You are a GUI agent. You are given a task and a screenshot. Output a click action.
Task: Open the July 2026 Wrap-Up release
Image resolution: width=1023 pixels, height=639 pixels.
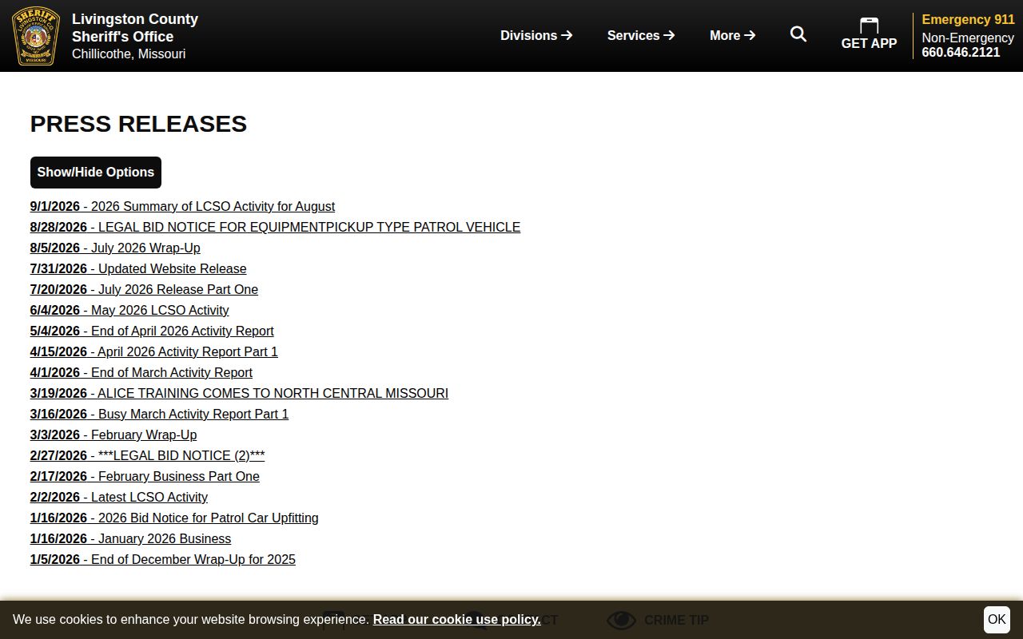pyautogui.click(x=115, y=248)
